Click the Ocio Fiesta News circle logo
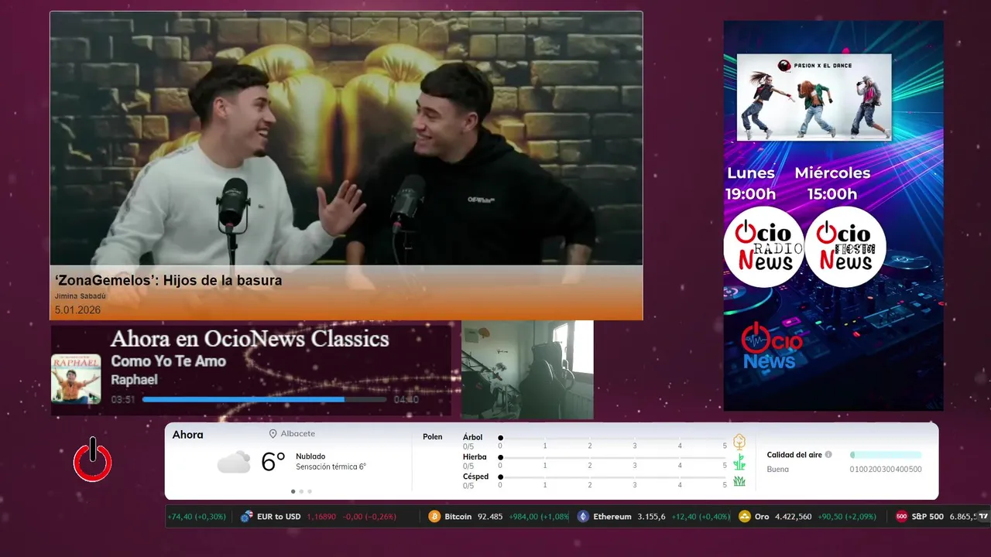Viewport: 991px width, 557px height. click(845, 247)
